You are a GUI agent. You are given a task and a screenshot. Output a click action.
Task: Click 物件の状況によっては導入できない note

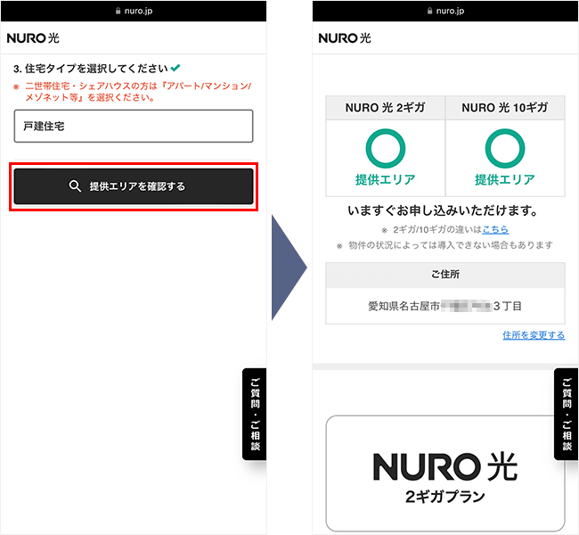445,245
